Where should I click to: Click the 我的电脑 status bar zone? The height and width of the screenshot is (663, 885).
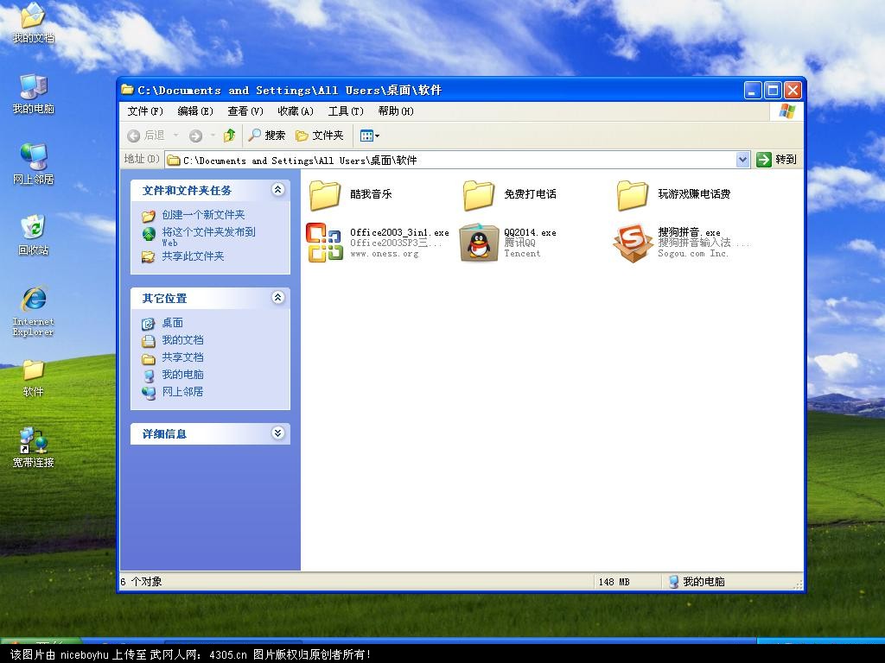point(697,581)
